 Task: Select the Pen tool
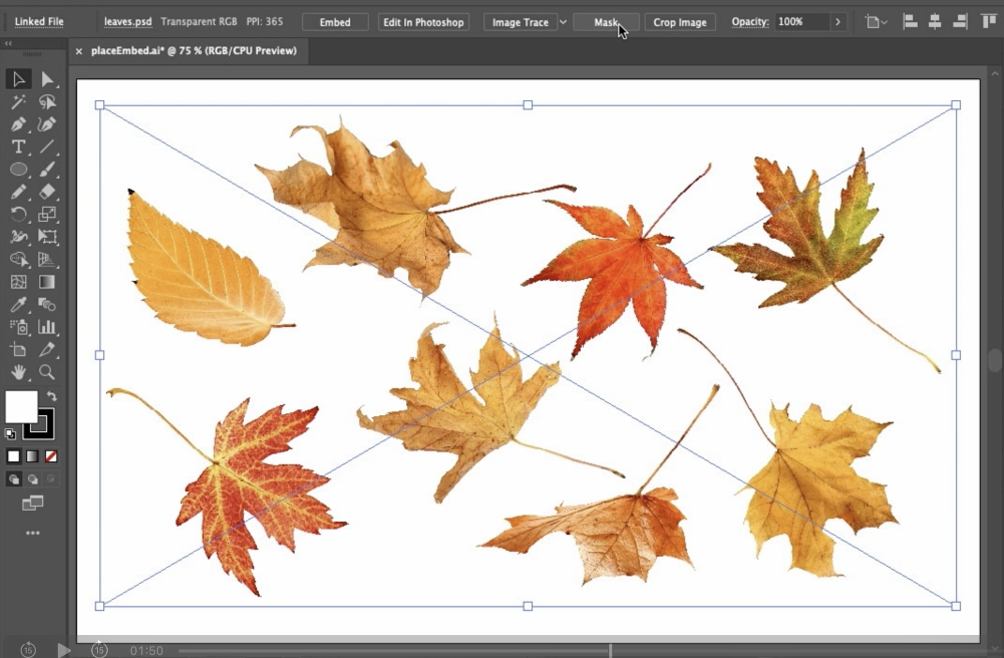point(18,124)
